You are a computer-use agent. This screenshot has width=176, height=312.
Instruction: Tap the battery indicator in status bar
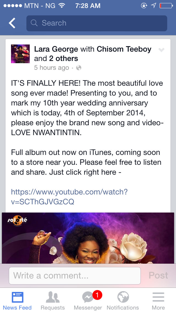pos(166,6)
